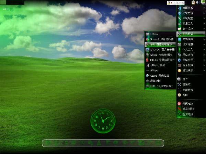Viewport: 206px width, 154px height.
Task: Expand the 实用工具 submenu arrow
Action: click(204, 24)
